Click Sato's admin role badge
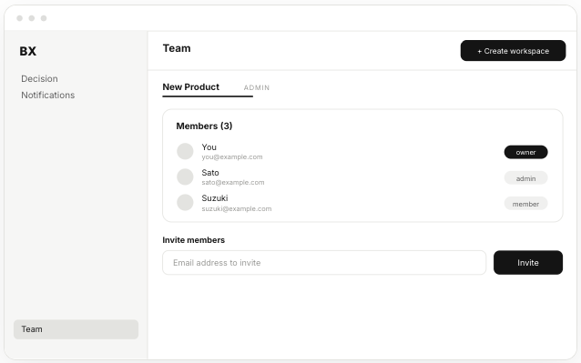 coord(525,178)
